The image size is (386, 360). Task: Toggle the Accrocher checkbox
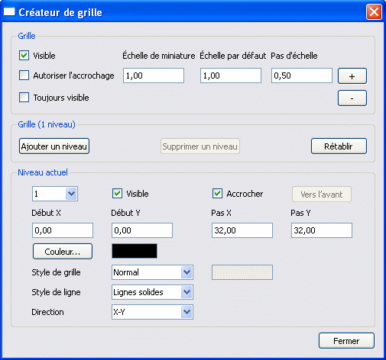coord(217,194)
